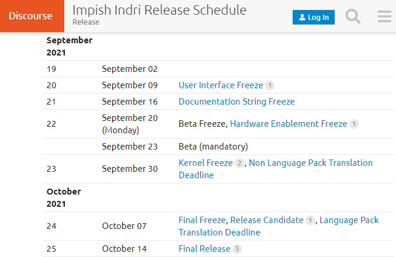Open the Final Release link
Image resolution: width=396 pixels, height=257 pixels.
(204, 249)
